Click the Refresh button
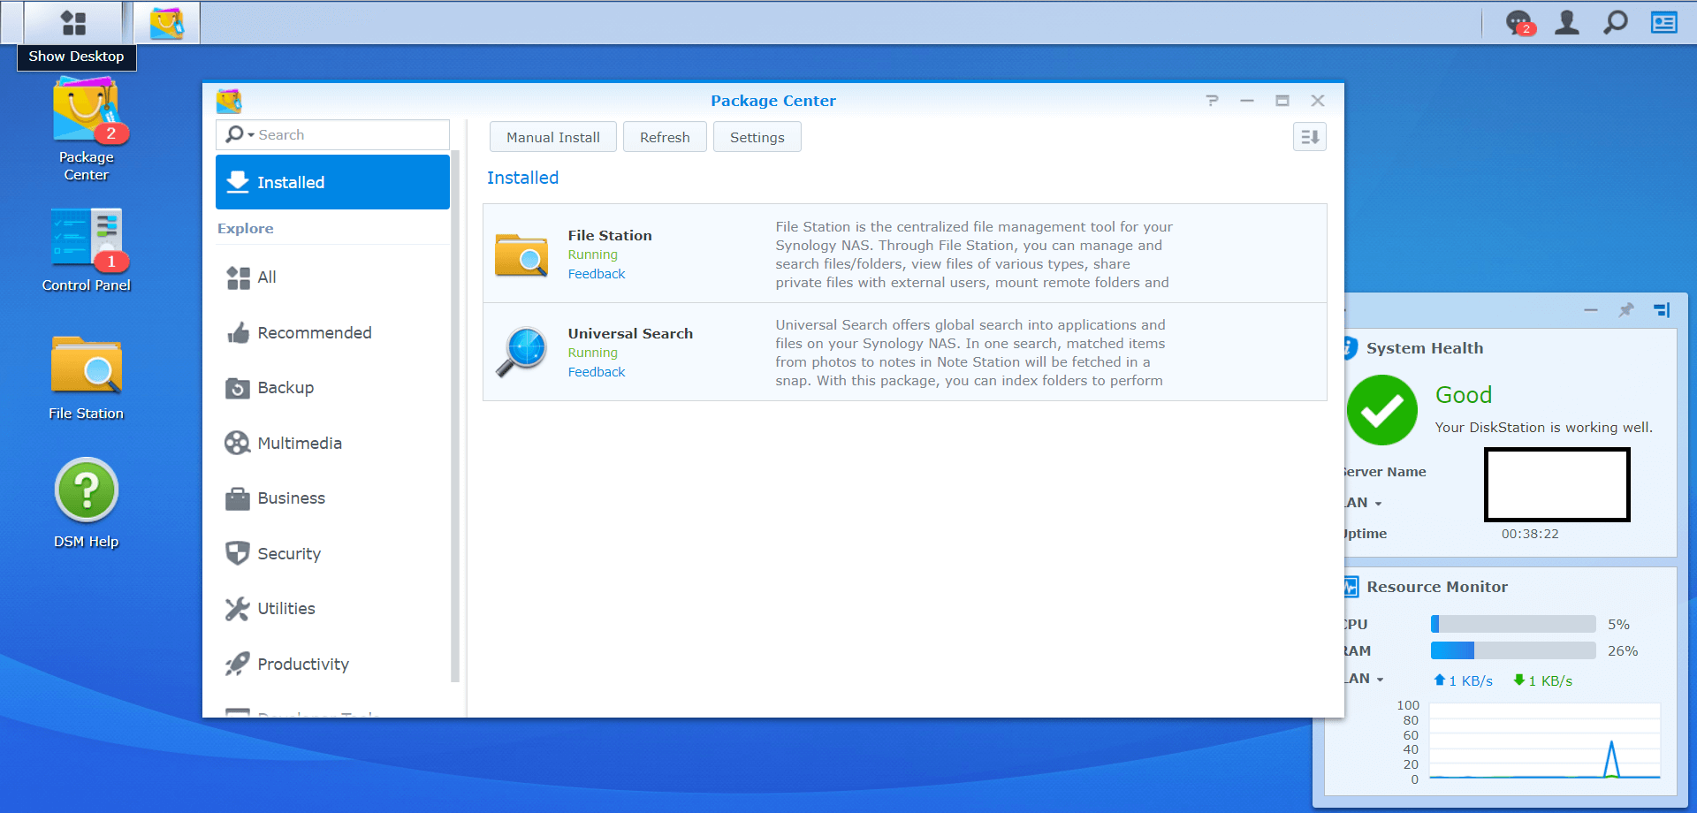This screenshot has width=1697, height=813. click(x=665, y=137)
